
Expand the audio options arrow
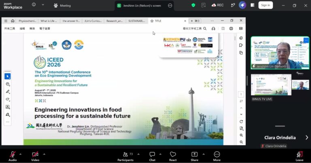(20, 154)
